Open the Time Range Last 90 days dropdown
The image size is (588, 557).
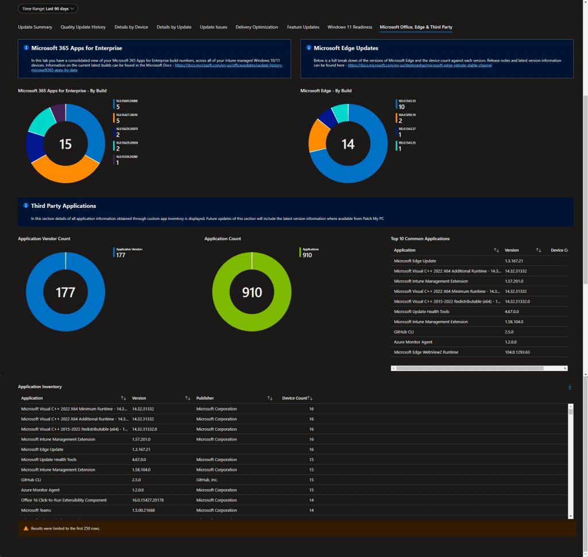48,9
